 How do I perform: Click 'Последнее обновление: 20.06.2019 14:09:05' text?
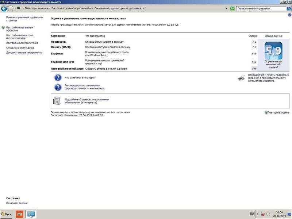point(77,115)
